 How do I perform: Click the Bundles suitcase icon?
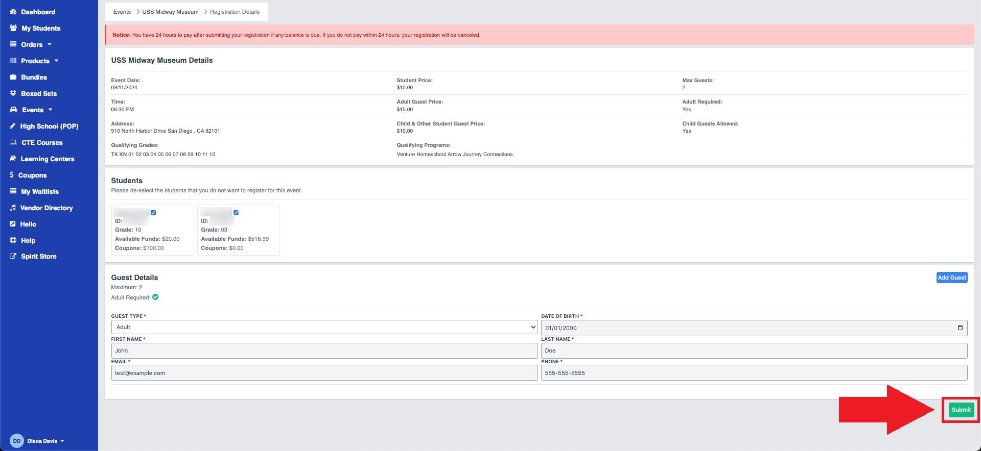pos(13,77)
